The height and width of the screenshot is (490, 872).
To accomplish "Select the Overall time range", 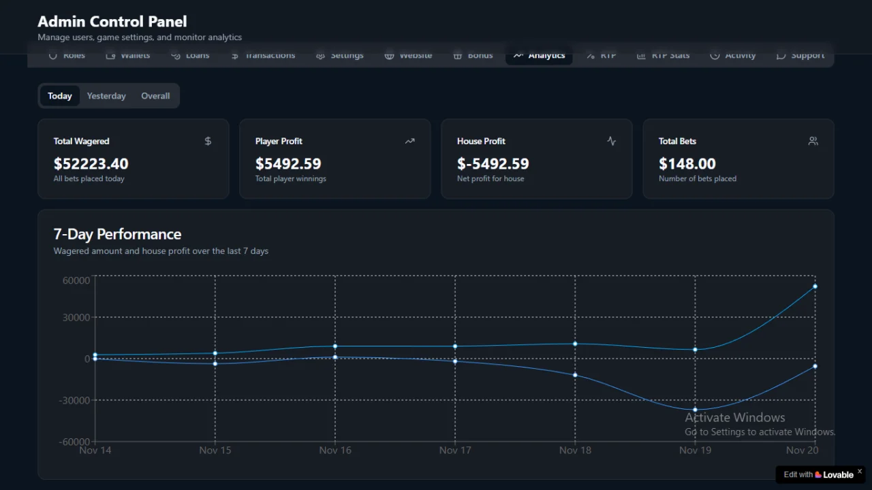I will [155, 96].
